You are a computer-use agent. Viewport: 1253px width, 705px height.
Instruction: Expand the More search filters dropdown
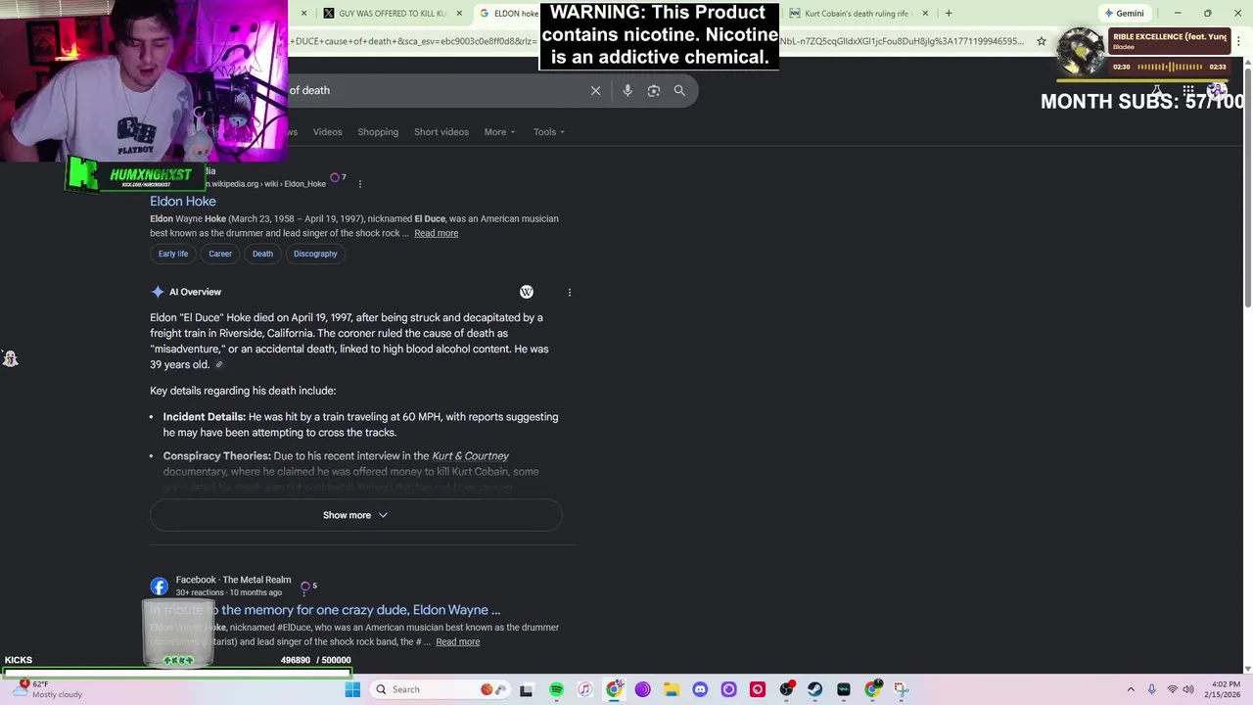(x=499, y=132)
